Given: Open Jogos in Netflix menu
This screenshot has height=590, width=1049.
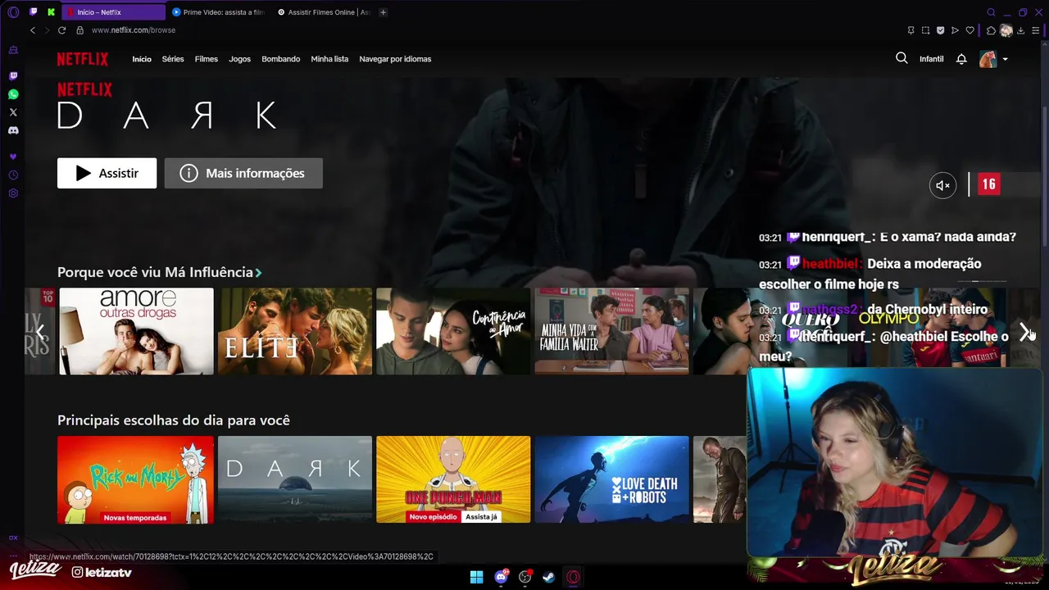Looking at the screenshot, I should tap(239, 59).
